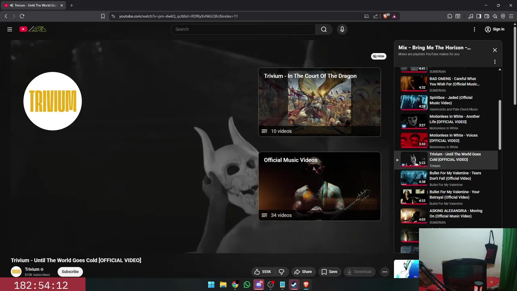Open the Mix playlist options menu
This screenshot has width=517, height=291.
tap(495, 62)
